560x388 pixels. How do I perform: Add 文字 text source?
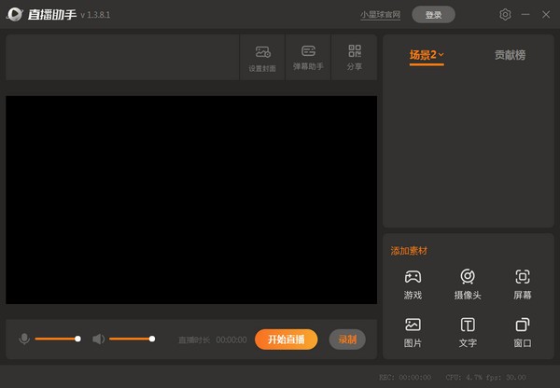coord(468,332)
